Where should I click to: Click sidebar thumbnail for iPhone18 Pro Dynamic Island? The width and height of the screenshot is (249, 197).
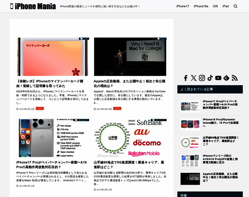pos(190,124)
